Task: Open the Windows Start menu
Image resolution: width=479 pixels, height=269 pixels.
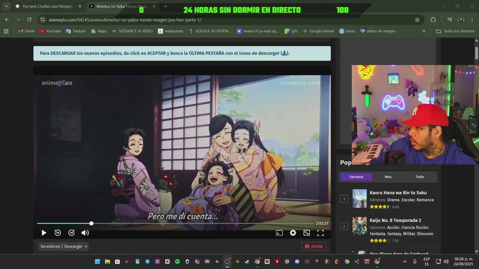Action: [x=97, y=262]
